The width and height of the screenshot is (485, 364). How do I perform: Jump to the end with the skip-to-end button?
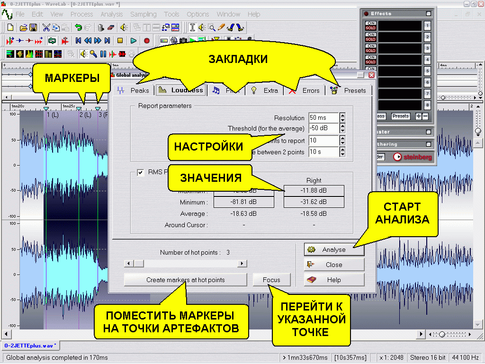(108, 41)
